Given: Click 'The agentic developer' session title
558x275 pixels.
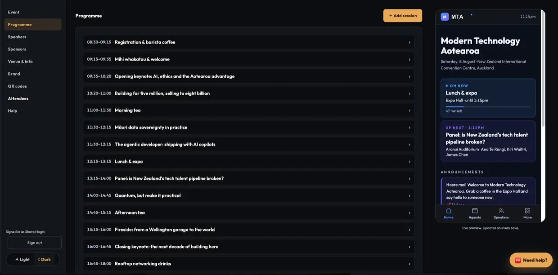Looking at the screenshot, I should point(165,145).
